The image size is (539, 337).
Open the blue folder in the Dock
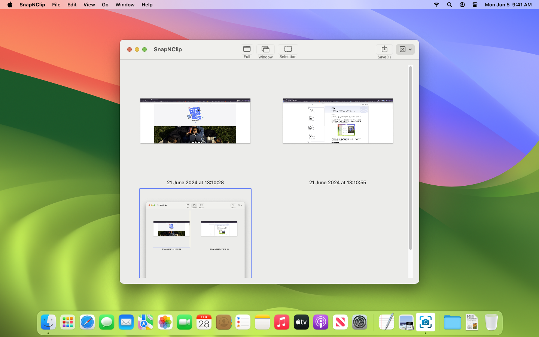pyautogui.click(x=453, y=322)
